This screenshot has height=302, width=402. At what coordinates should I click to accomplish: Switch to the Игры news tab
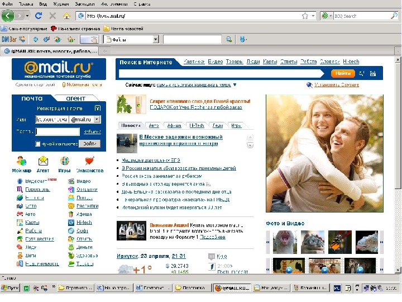(236, 125)
